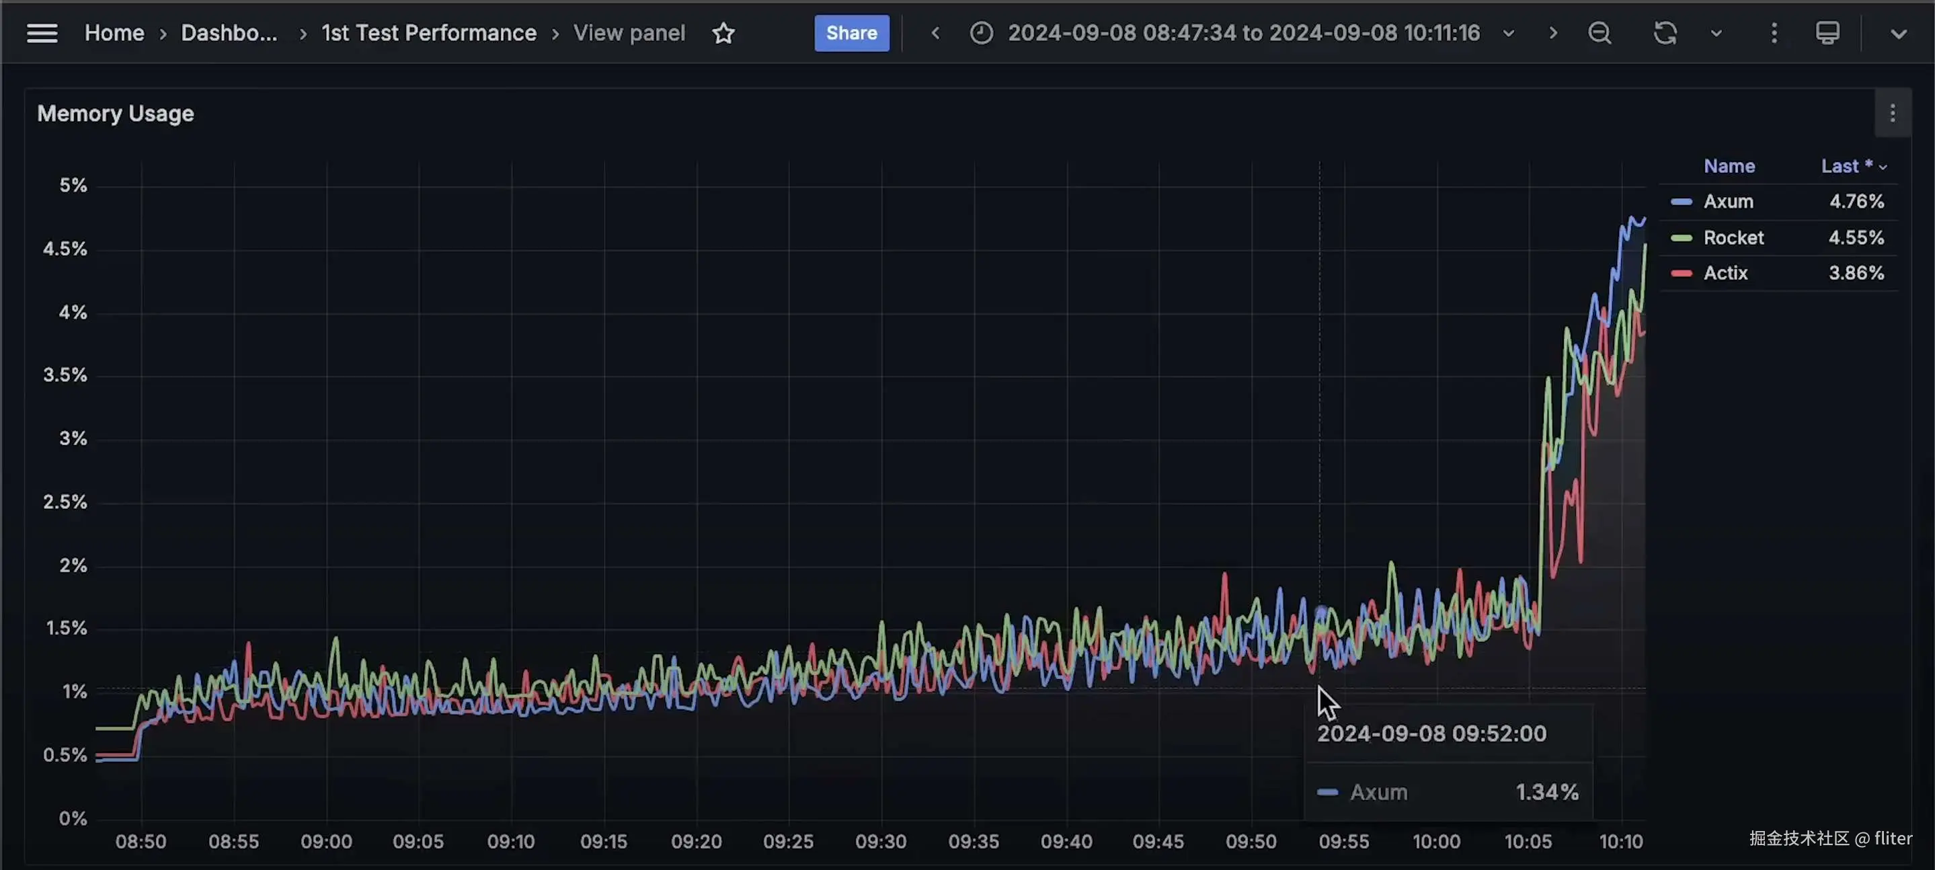Toggle Actix series visibility in legend

pos(1725,273)
